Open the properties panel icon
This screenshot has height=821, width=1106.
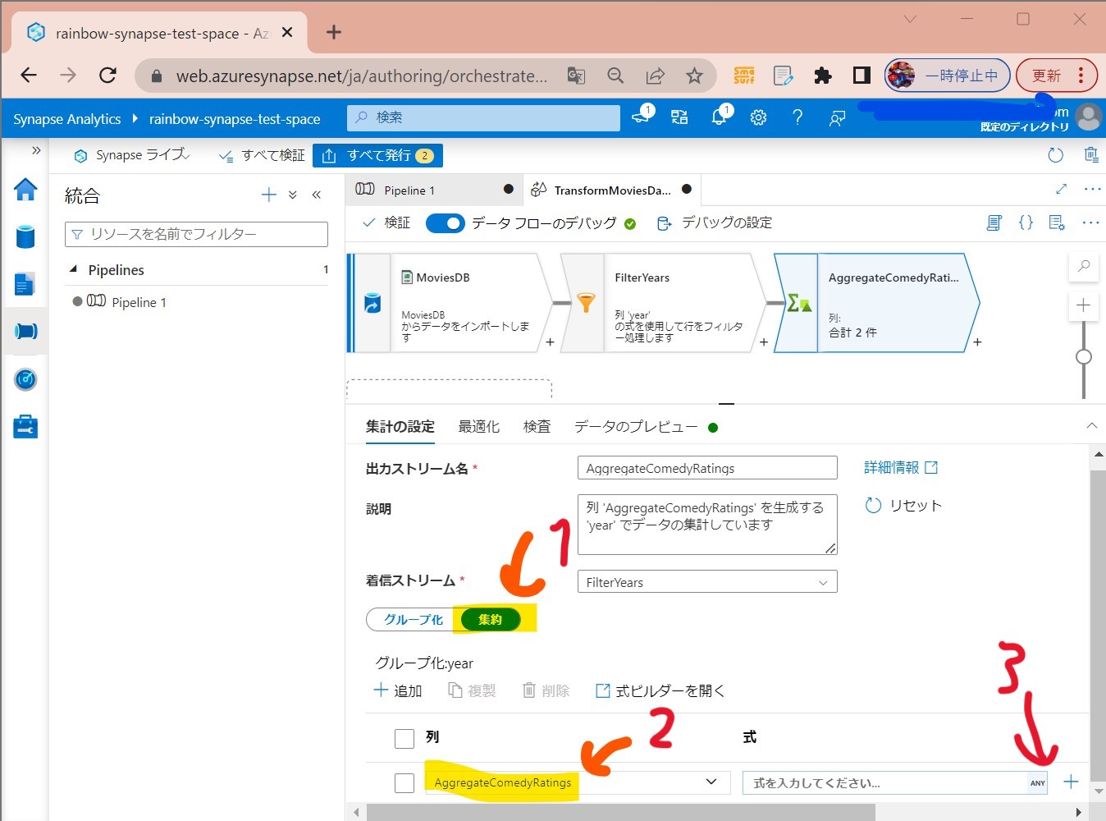click(x=1057, y=222)
